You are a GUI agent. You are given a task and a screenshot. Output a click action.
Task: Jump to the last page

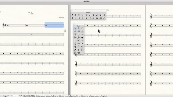(22, 96)
